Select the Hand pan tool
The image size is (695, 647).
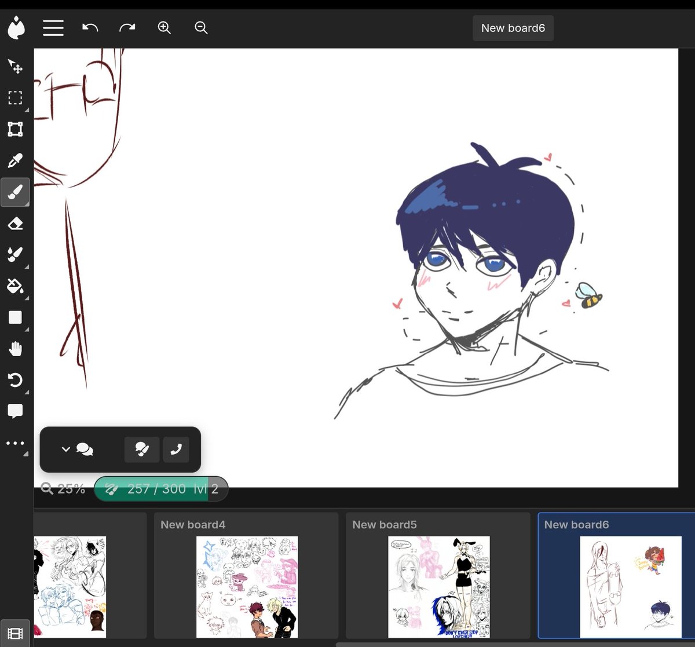tap(16, 349)
